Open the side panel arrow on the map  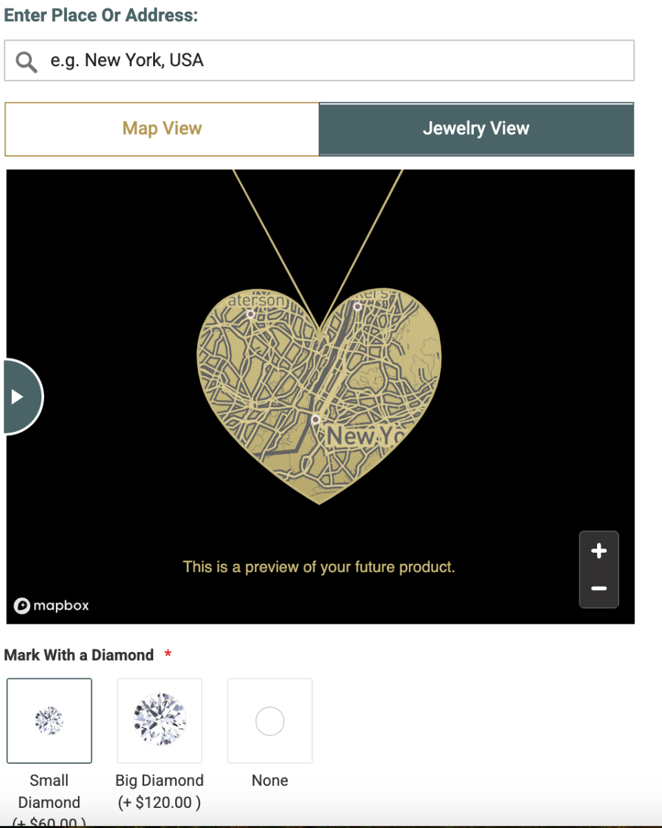tap(17, 396)
